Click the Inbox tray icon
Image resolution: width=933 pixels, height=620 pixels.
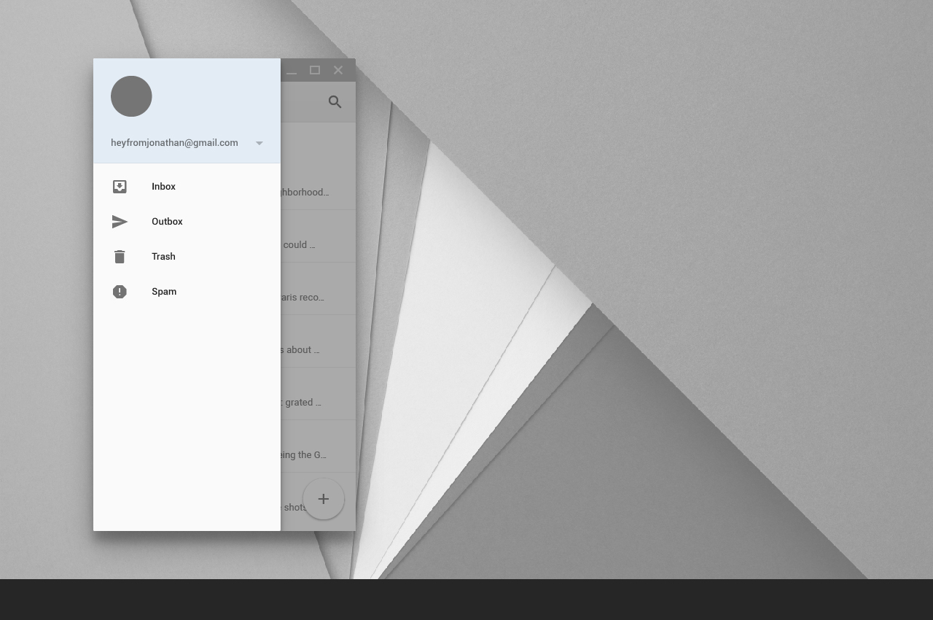[120, 187]
